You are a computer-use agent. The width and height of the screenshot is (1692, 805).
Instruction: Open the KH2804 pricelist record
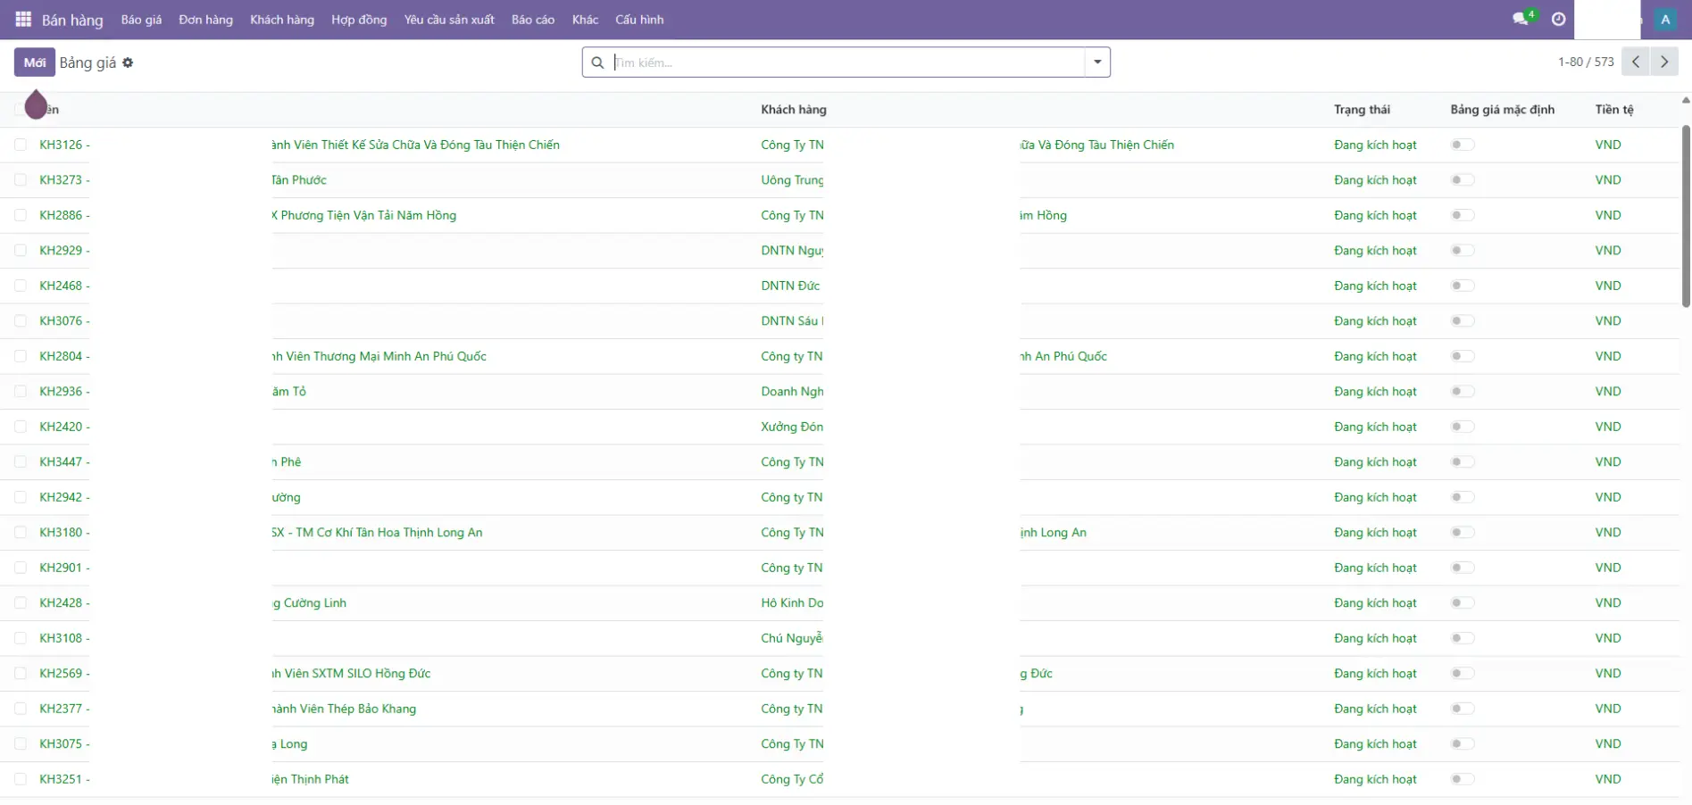click(61, 356)
